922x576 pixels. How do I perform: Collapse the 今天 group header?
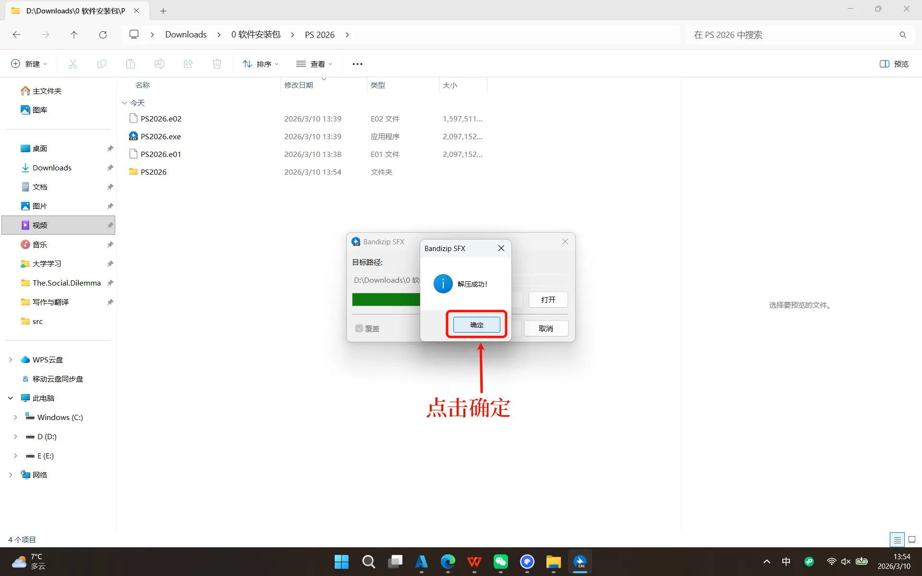tap(125, 103)
